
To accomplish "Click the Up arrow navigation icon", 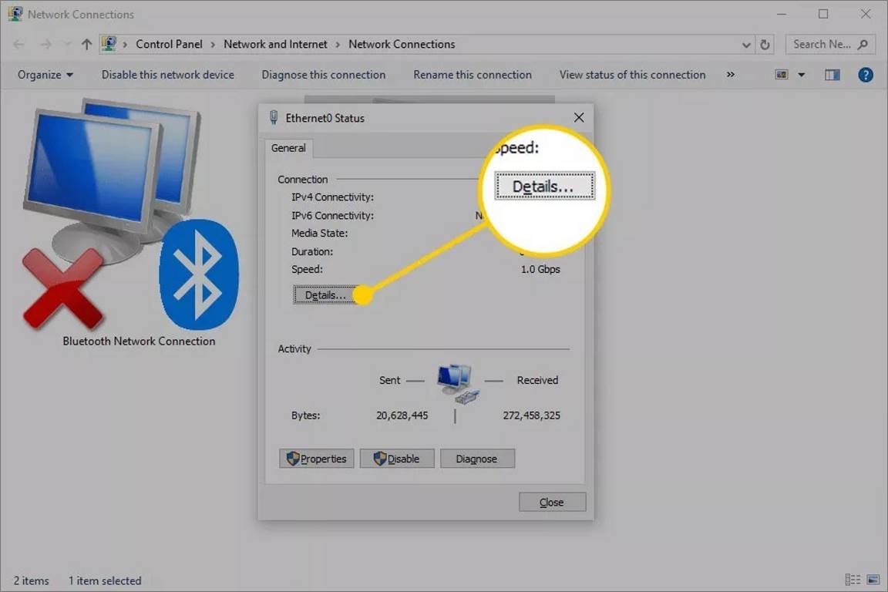I will [x=86, y=45].
